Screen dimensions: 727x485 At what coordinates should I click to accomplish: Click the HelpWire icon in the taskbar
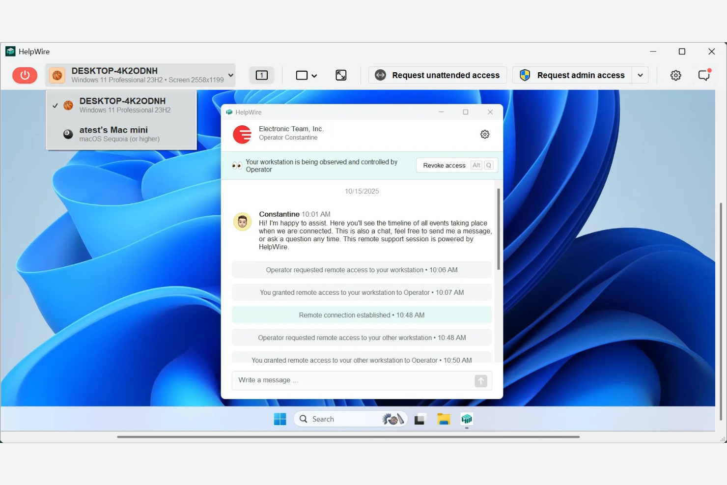coord(466,419)
